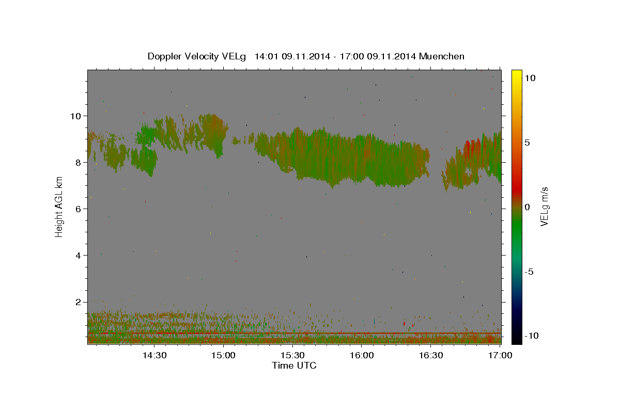Click the 17:00 time tick label
The width and height of the screenshot is (620, 413).
500,355
